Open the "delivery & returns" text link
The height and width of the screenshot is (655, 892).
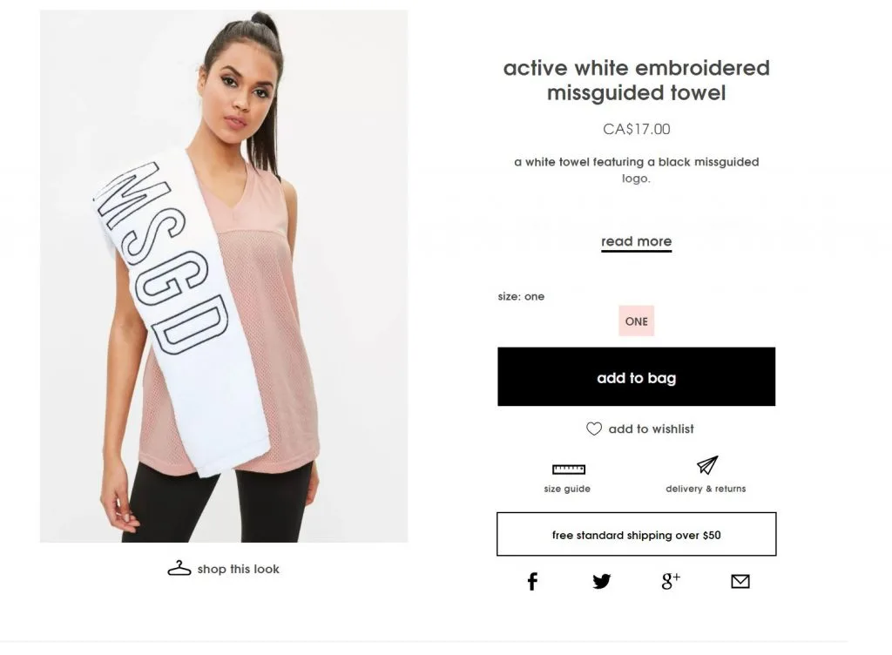(x=706, y=489)
